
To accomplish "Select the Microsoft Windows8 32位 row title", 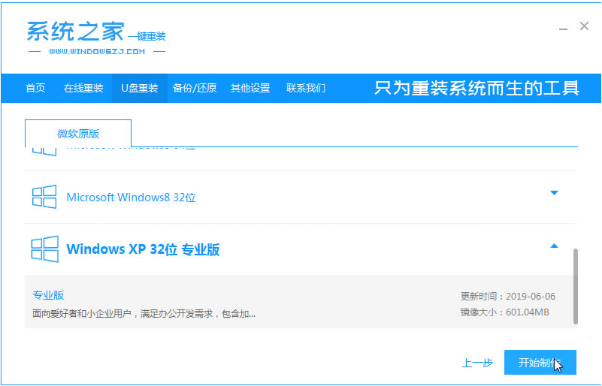I will [131, 198].
